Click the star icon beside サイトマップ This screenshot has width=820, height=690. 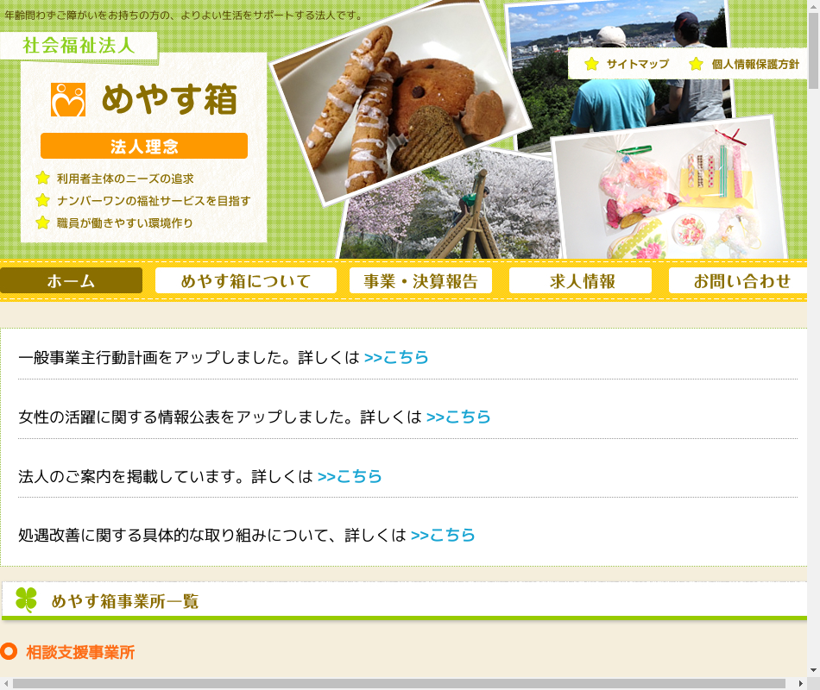point(591,64)
